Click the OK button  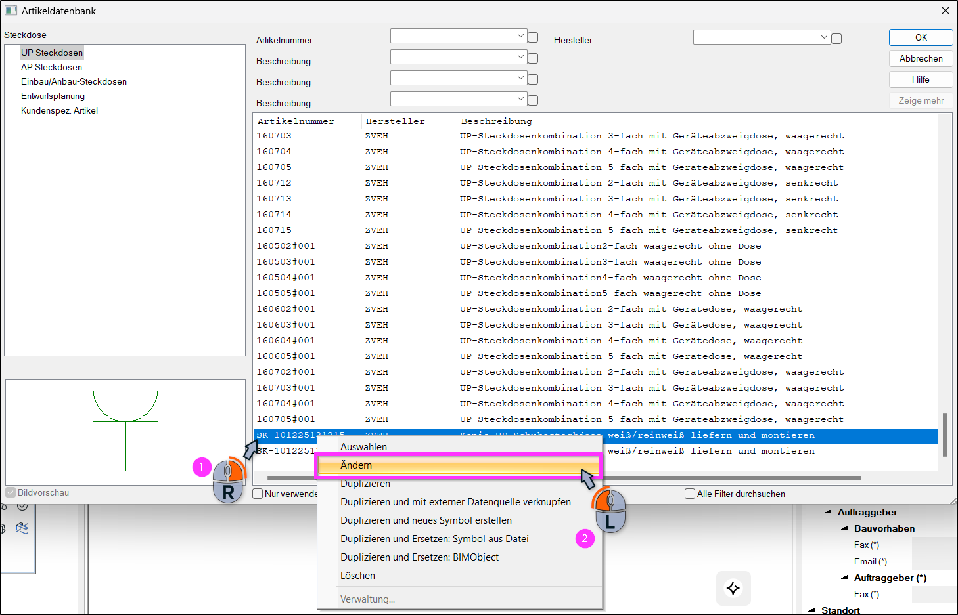[x=921, y=37]
